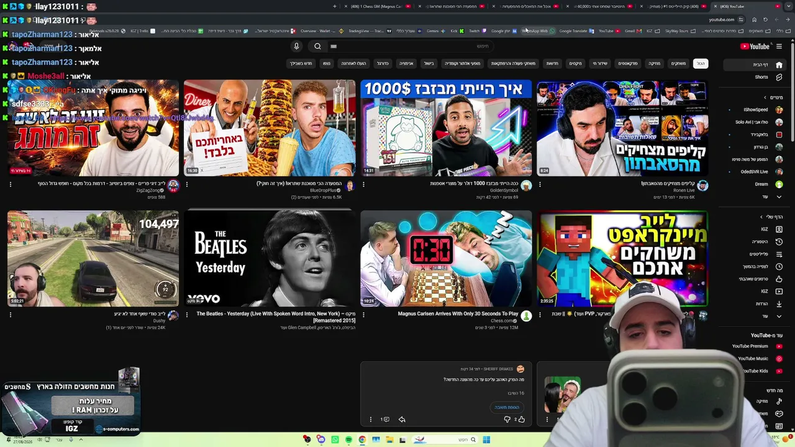Viewport: 795px width, 447px height.
Task: Select the 'הכול' (All) filter chip
Action: [701, 63]
